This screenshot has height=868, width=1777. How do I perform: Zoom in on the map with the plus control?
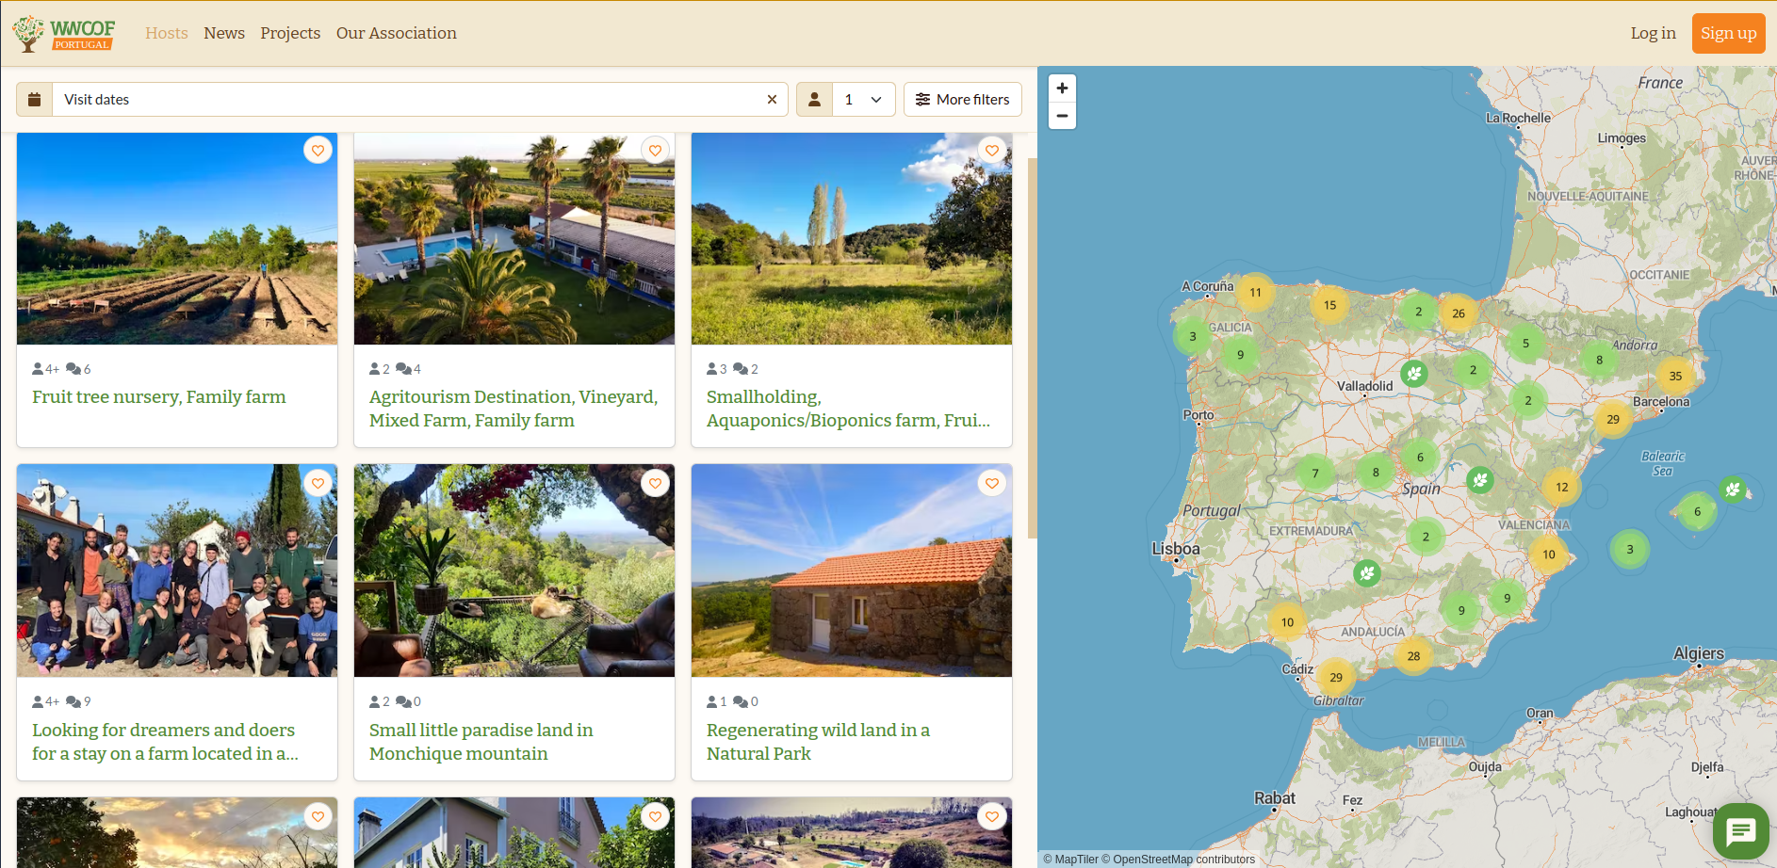click(1062, 88)
